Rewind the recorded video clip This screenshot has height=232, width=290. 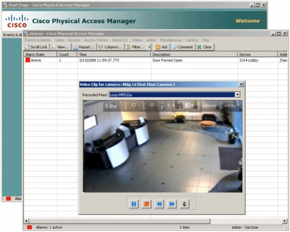point(159,204)
